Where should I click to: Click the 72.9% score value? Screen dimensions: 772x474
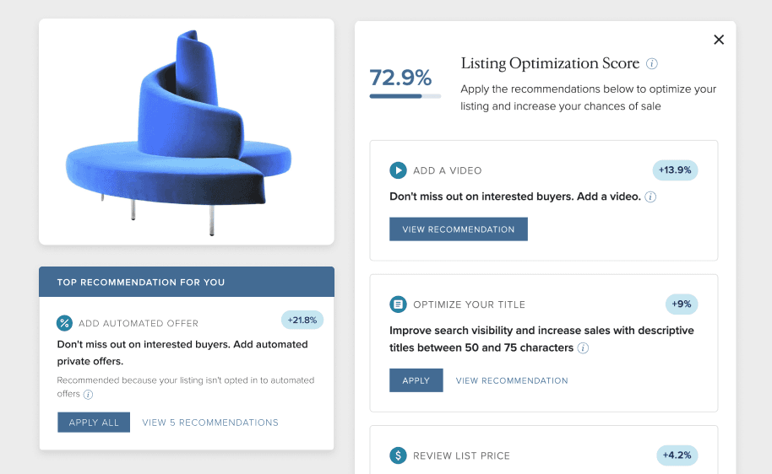coord(400,78)
